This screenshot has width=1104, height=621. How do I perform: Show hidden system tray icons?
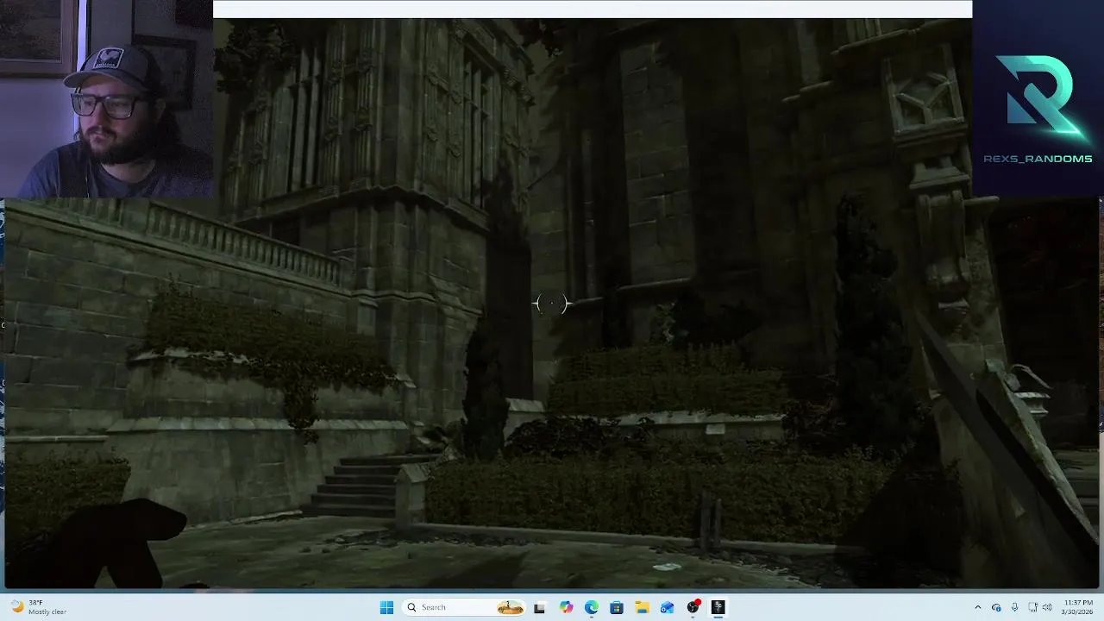click(x=977, y=607)
